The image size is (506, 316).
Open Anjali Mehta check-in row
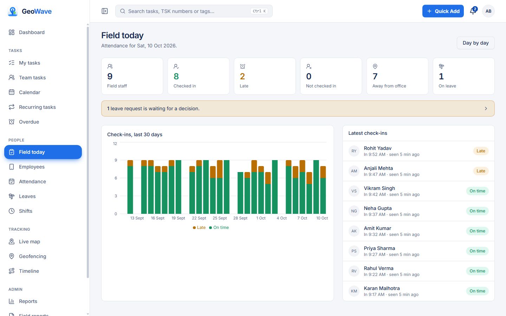419,171
